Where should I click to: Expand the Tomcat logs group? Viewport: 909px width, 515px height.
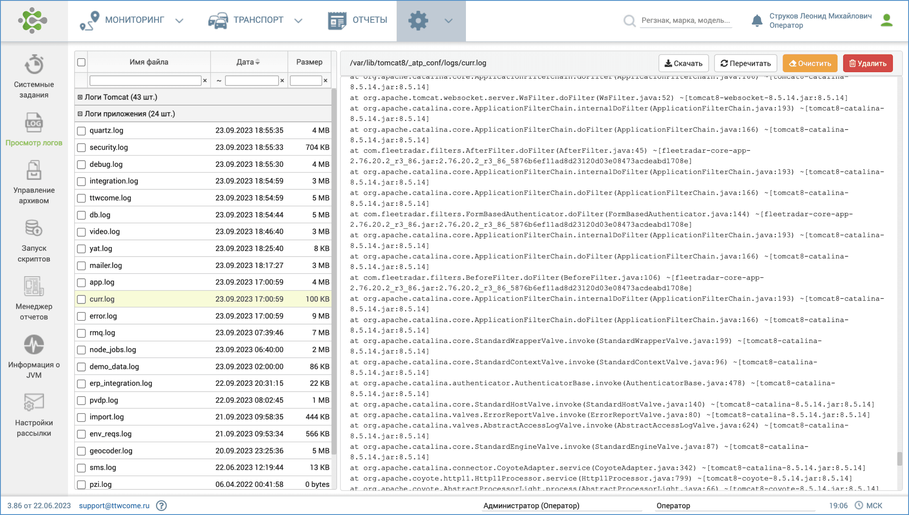coord(80,97)
